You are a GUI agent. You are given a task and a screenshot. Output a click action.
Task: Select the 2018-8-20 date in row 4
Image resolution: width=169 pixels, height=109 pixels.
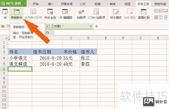[x=47, y=58]
